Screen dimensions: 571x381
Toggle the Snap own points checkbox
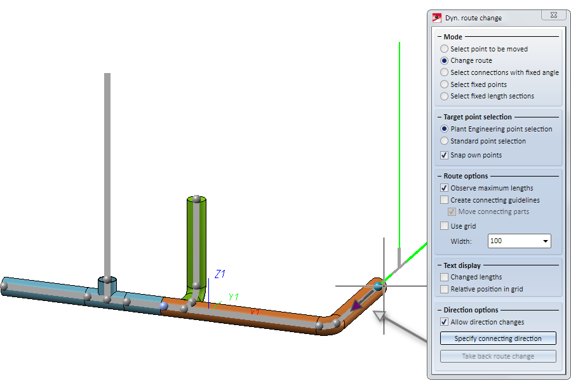[444, 155]
